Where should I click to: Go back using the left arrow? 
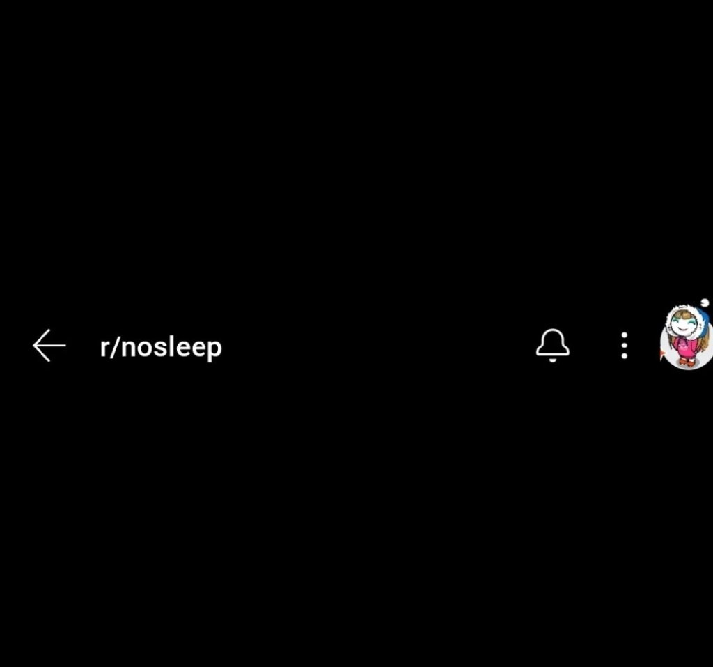(x=49, y=346)
